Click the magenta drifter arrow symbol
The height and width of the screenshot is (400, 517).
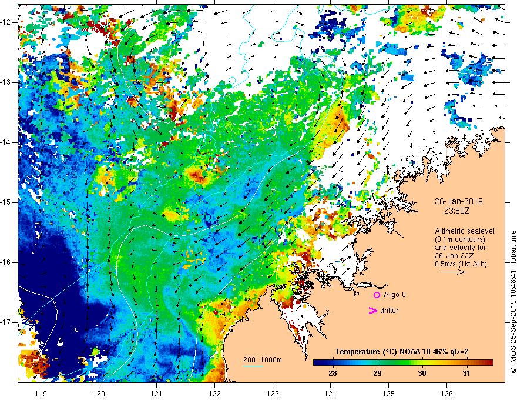(372, 311)
